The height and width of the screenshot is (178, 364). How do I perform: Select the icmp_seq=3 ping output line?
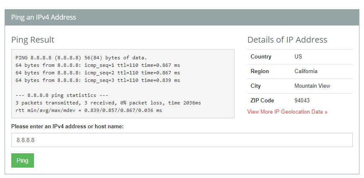click(x=98, y=80)
